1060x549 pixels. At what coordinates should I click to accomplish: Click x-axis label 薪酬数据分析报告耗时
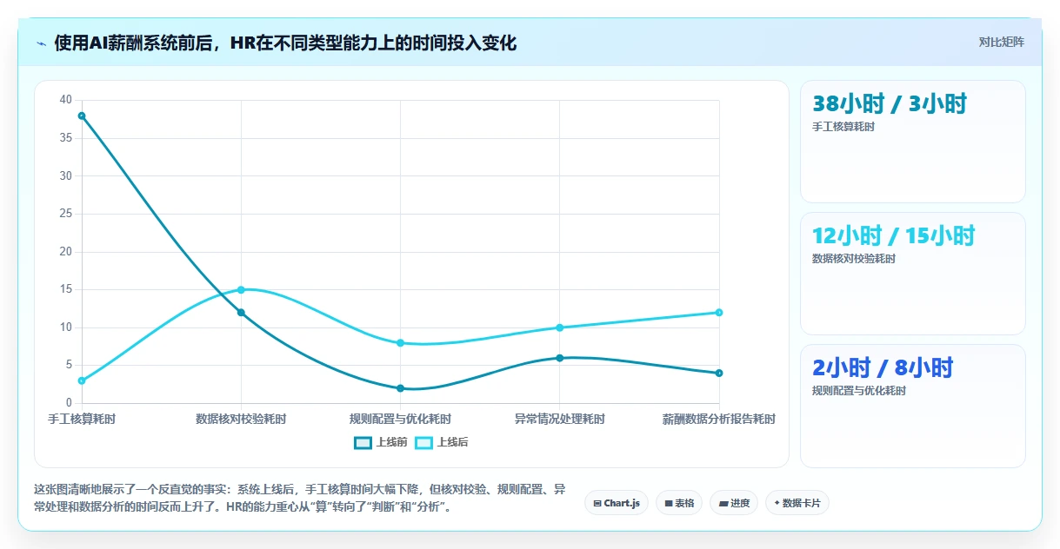(719, 419)
